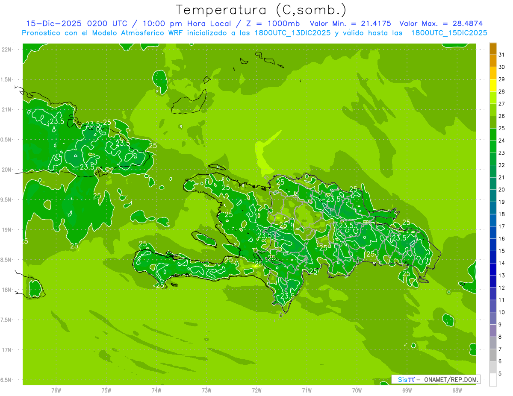Select the 72W longitude label
The image size is (513, 396).
[x=256, y=390]
